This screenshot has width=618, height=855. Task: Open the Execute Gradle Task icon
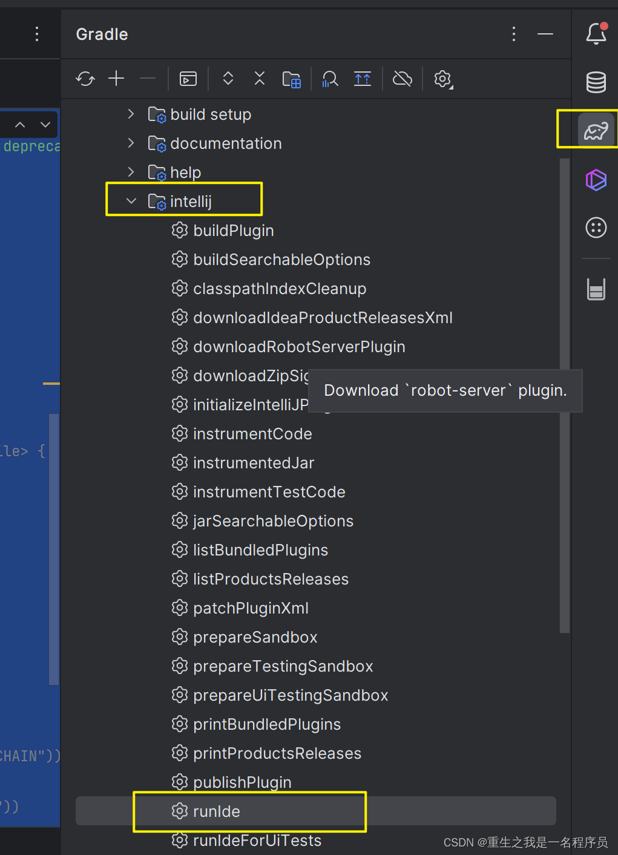tap(188, 79)
